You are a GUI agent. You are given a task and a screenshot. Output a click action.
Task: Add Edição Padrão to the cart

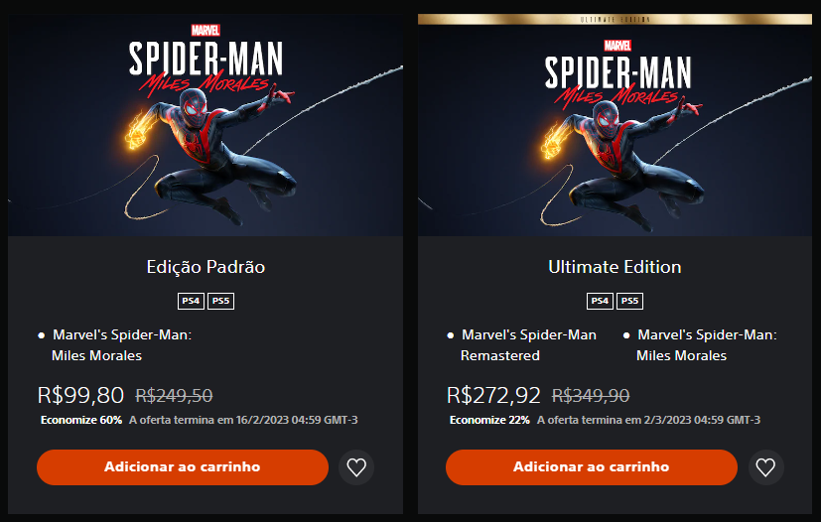tap(183, 466)
